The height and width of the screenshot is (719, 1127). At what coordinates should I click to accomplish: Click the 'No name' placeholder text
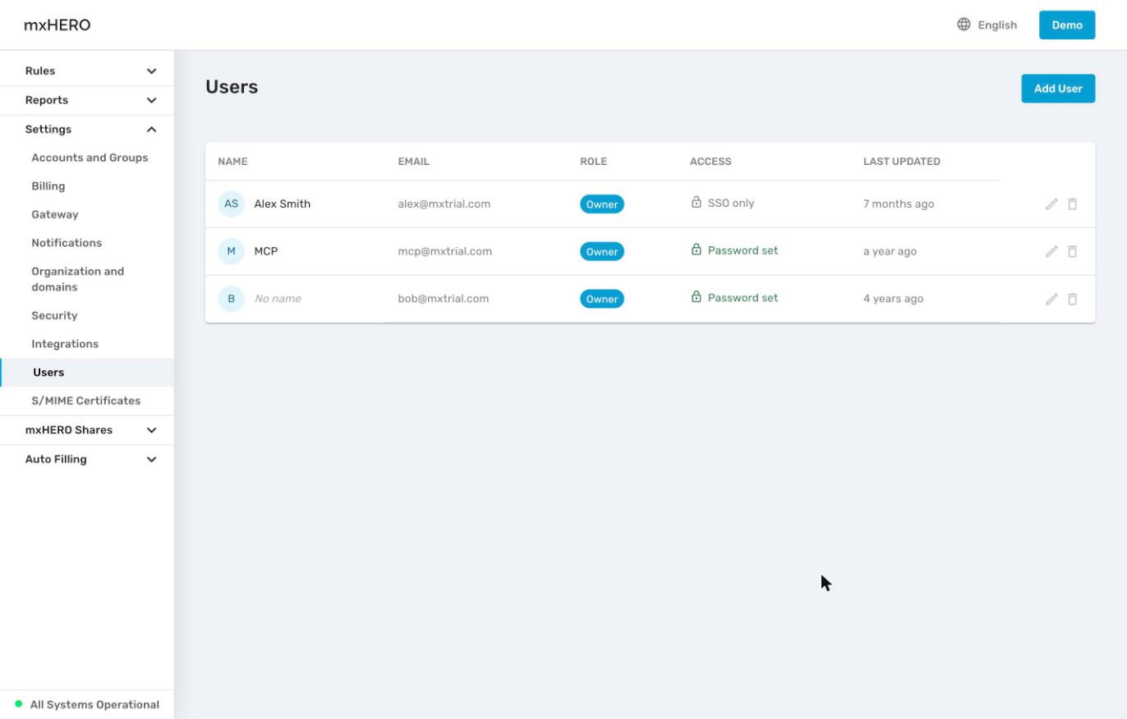(278, 299)
